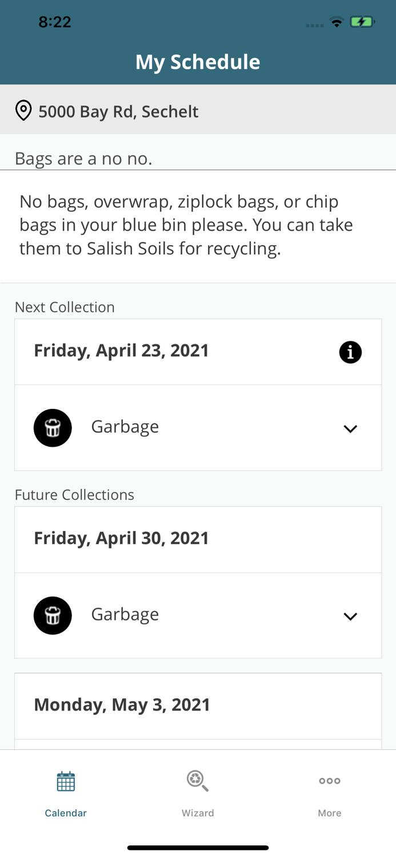396x858 pixels.
Task: Switch to the Wizard tab
Action: [198, 792]
